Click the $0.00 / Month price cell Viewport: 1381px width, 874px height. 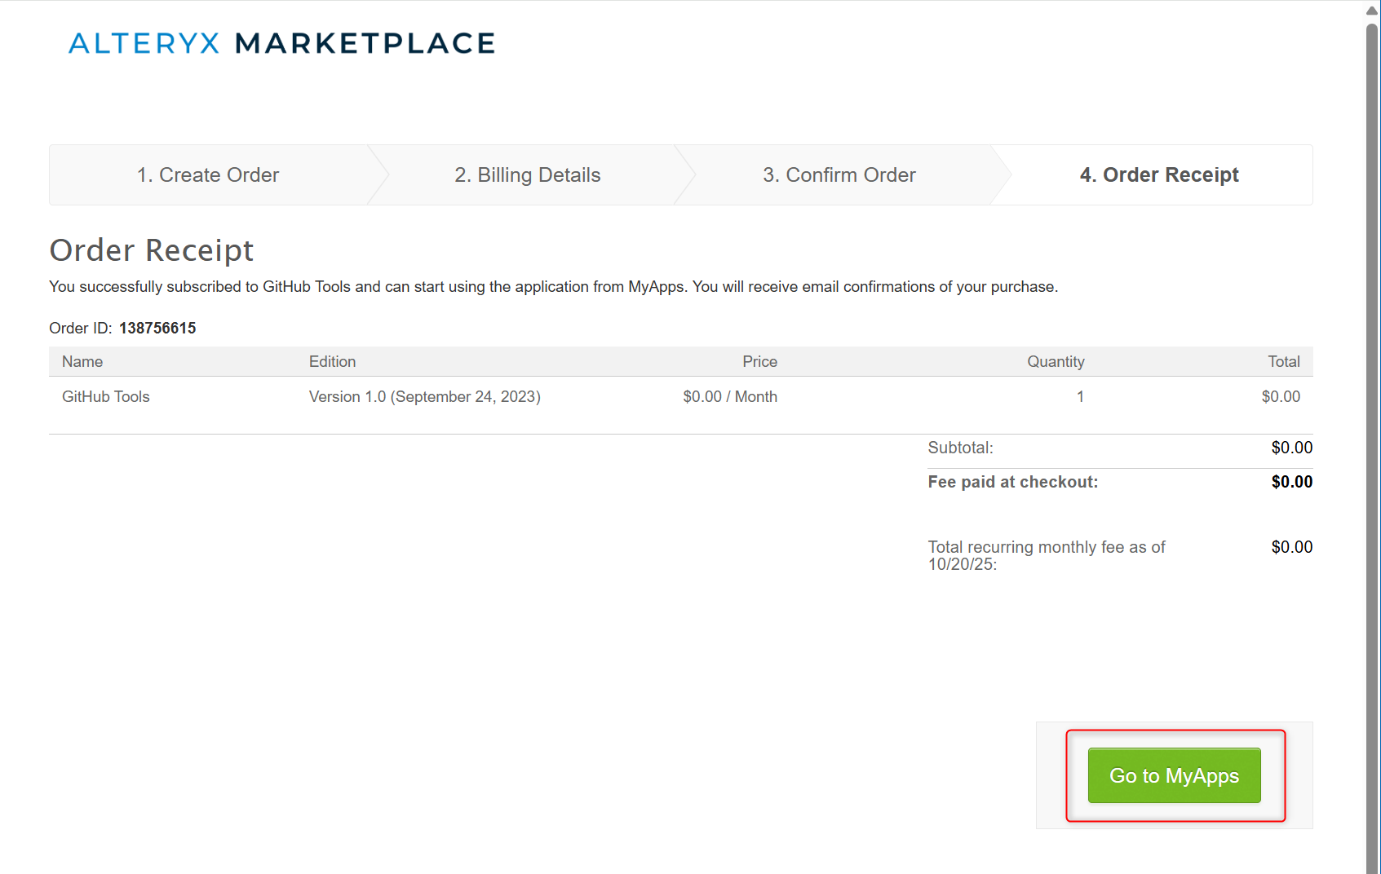[729, 397]
